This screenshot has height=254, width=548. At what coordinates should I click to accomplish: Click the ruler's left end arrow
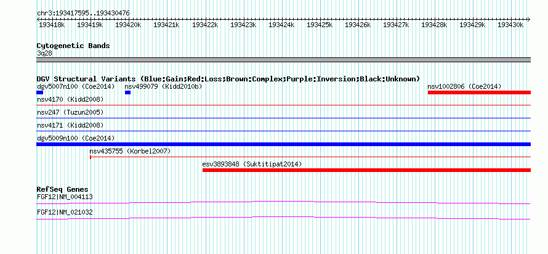tap(38, 19)
